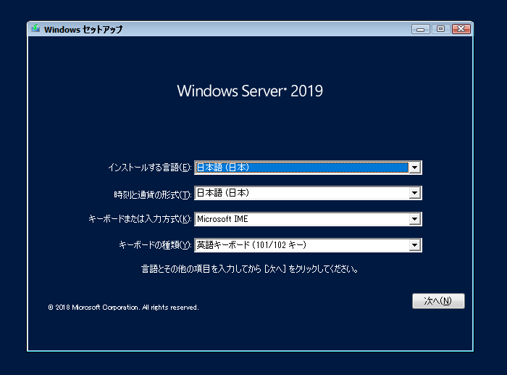Expand the keyboard input method dropdown arrow
This screenshot has width=507, height=375.
[414, 219]
